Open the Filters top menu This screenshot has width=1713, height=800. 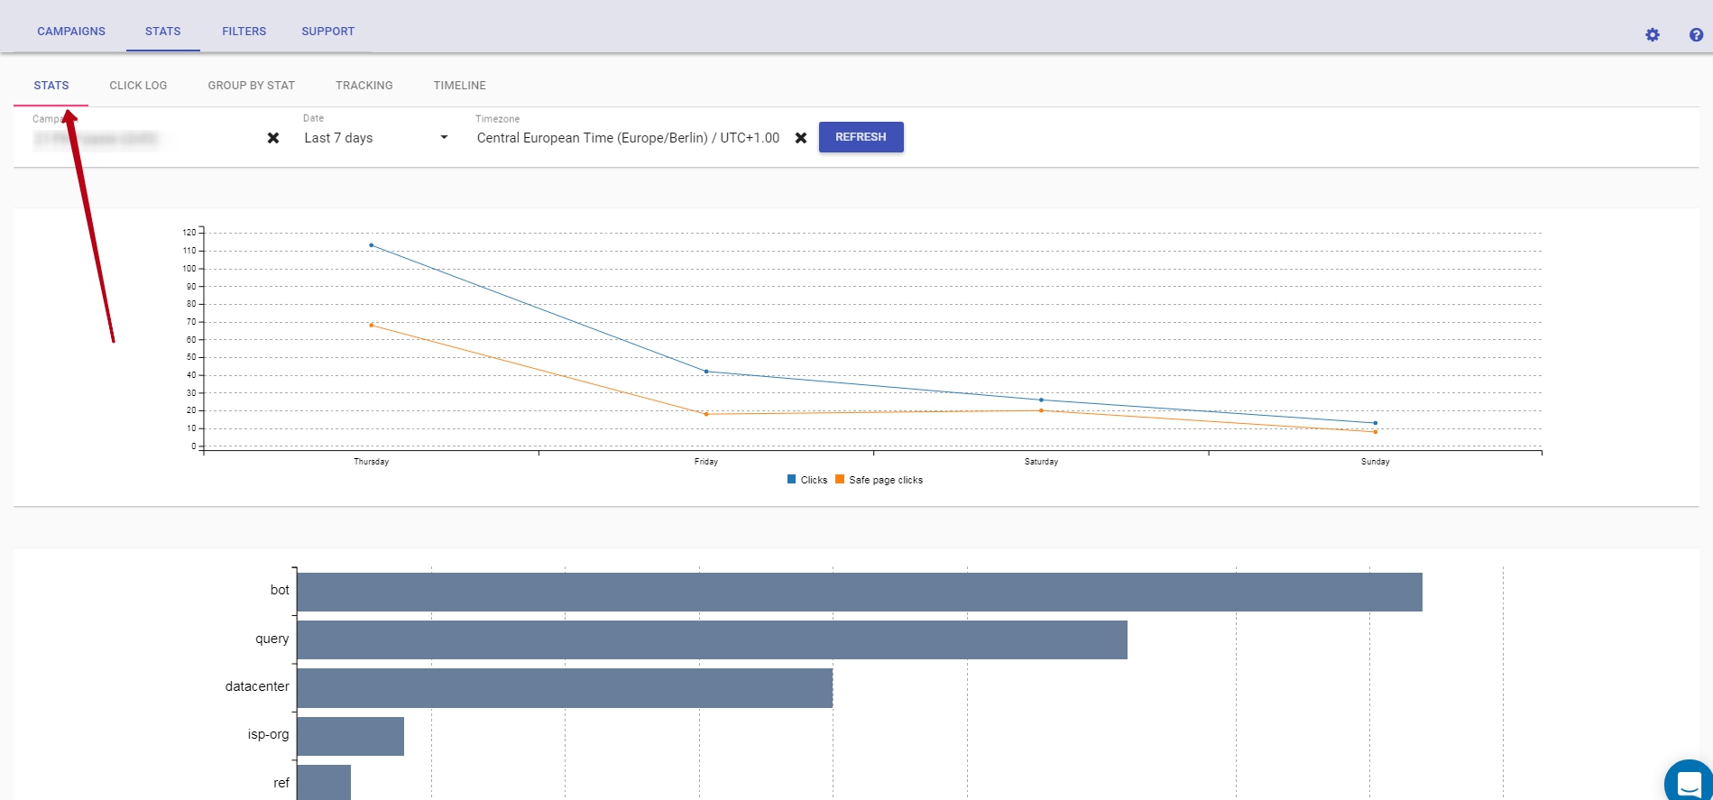coord(244,32)
